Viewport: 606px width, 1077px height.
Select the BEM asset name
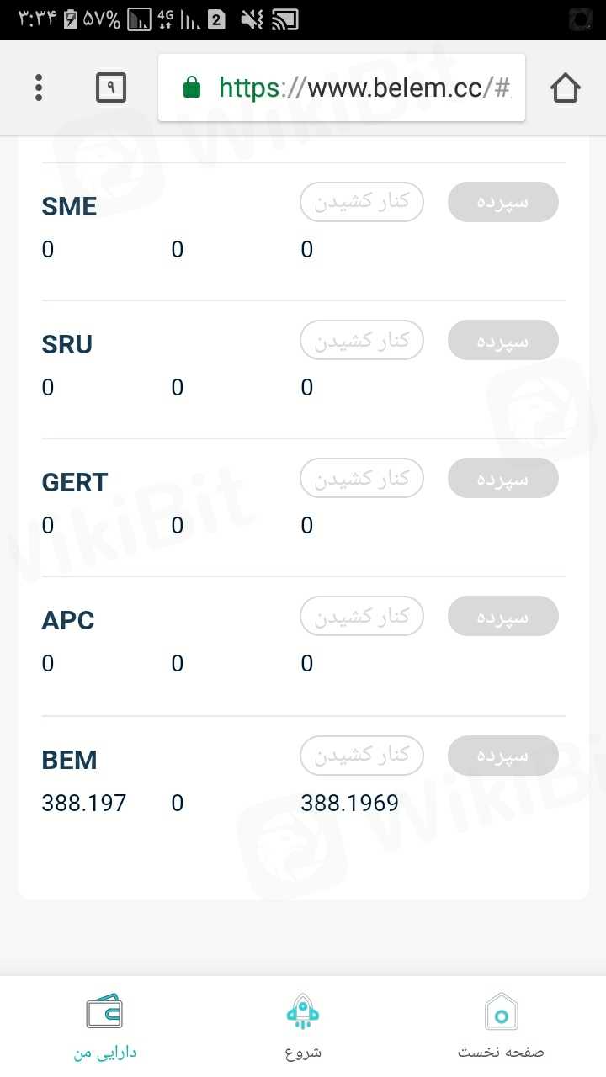[69, 760]
